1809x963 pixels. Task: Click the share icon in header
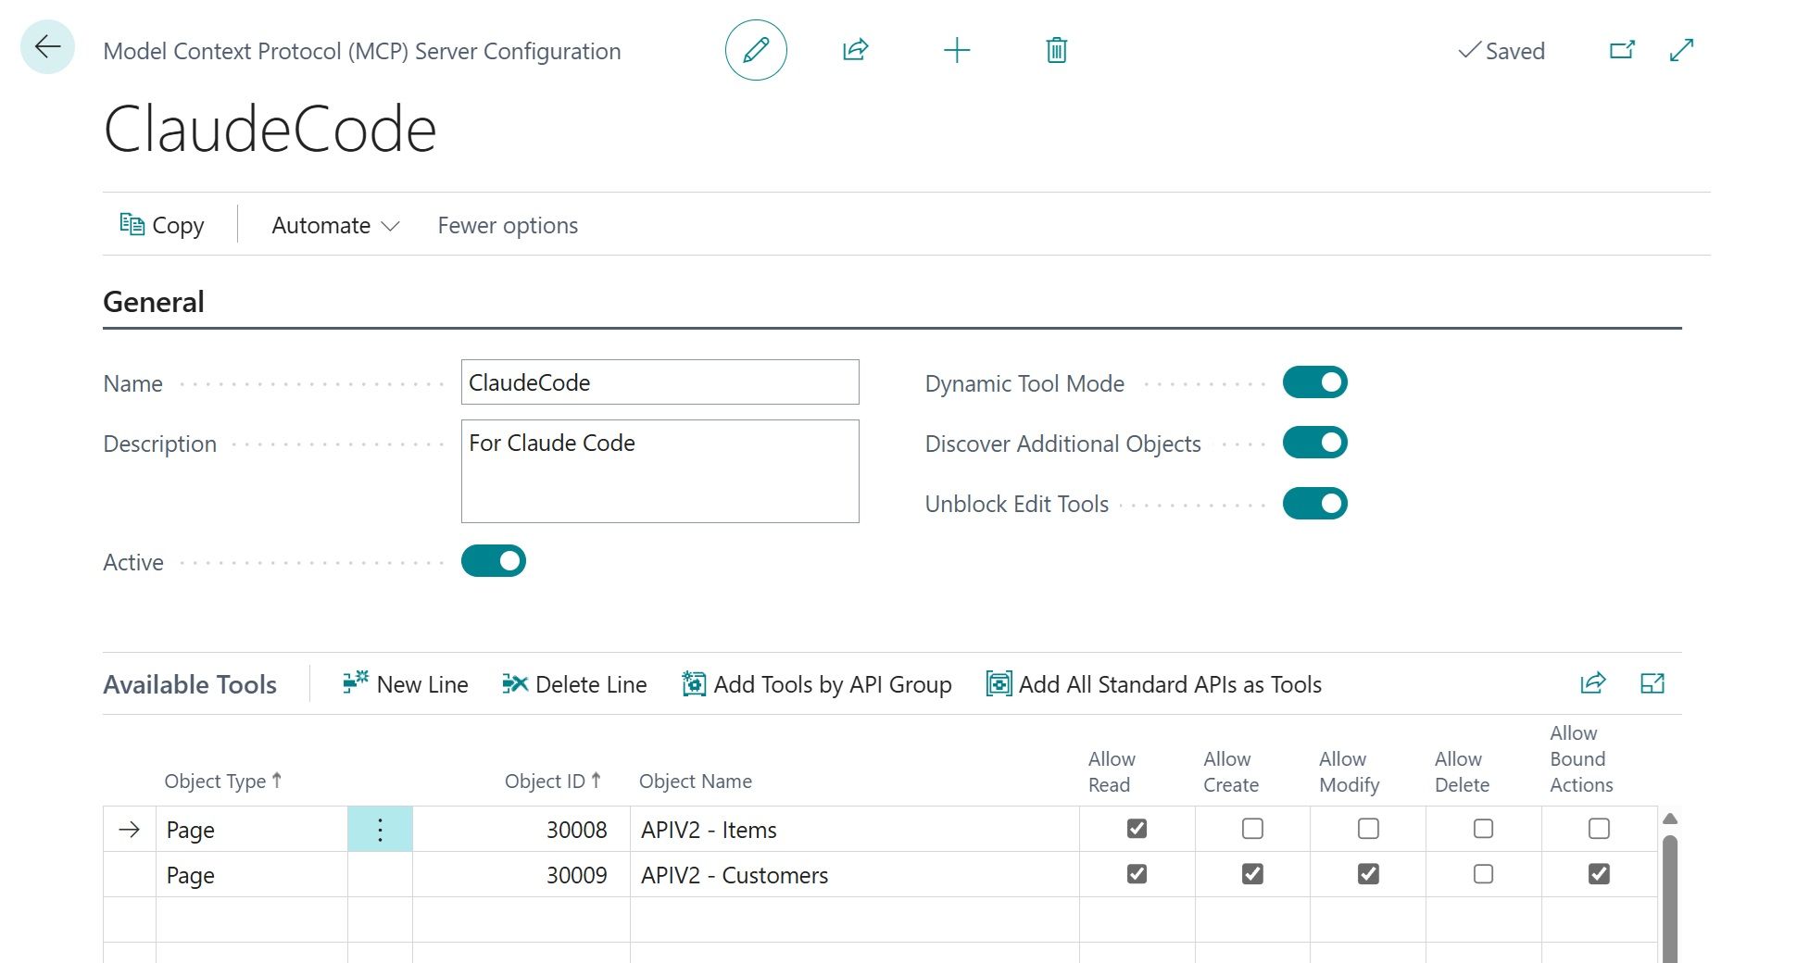[855, 50]
